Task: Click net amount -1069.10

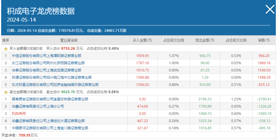Action: pos(264,114)
